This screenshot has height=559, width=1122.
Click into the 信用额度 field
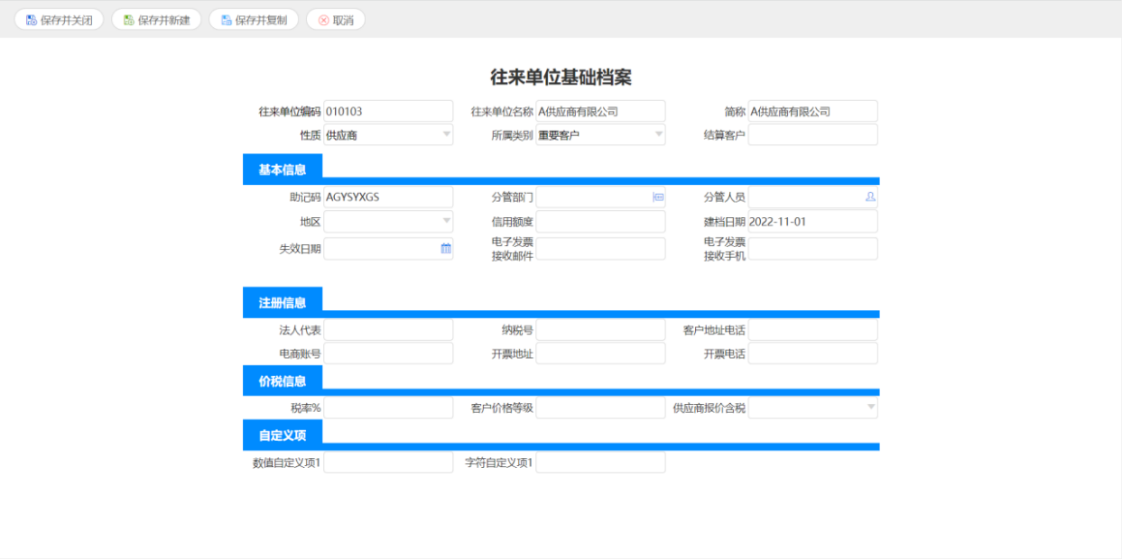pos(600,222)
